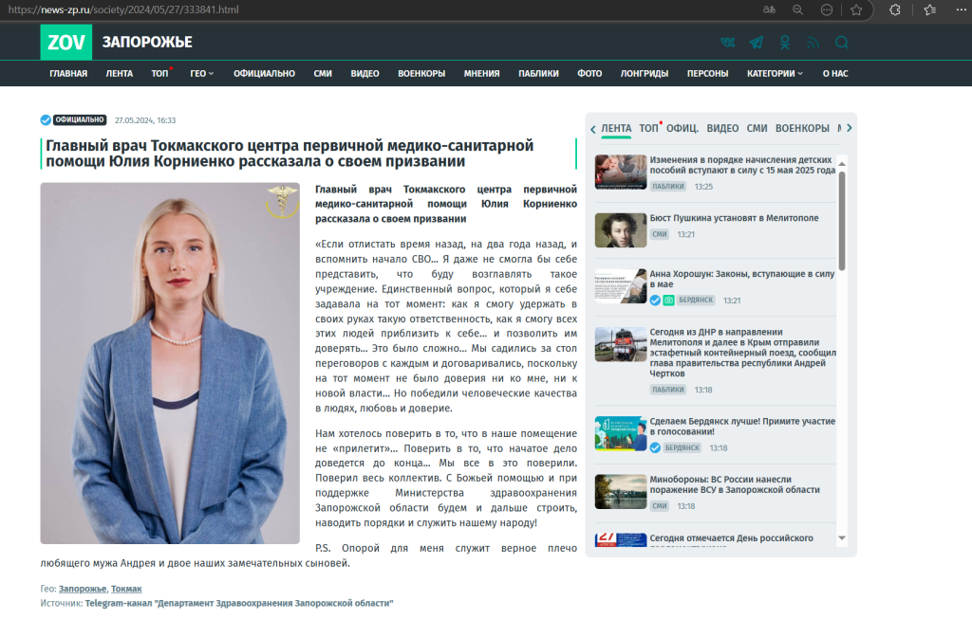Image resolution: width=972 pixels, height=619 pixels.
Task: Click sidebar tabs left arrow
Action: tap(593, 129)
